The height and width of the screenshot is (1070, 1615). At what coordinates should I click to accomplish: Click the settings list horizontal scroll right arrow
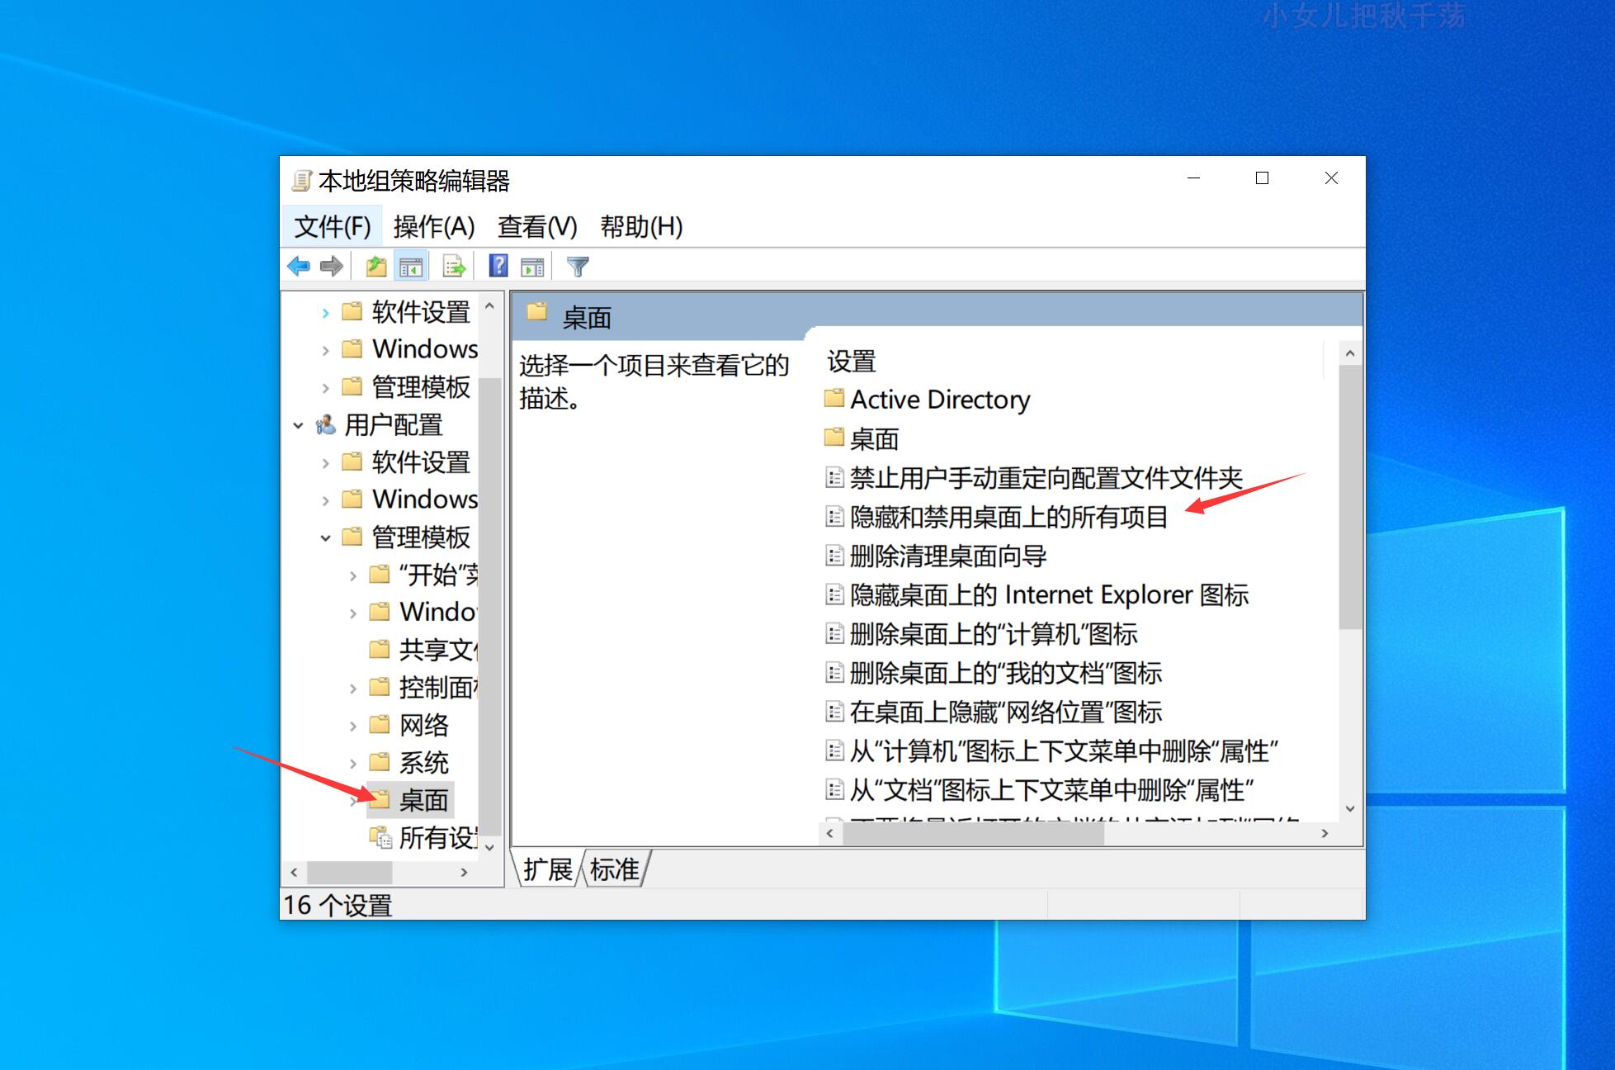tap(1325, 834)
